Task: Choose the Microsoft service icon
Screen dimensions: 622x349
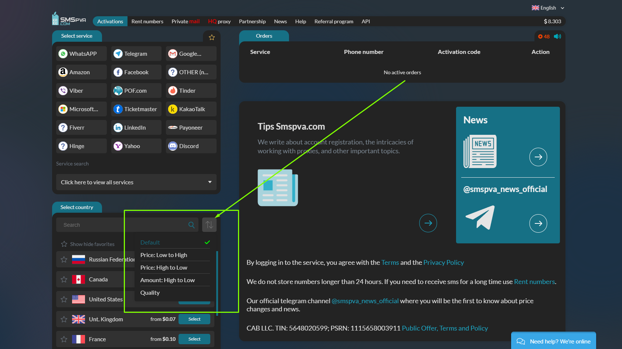Action: click(x=63, y=109)
